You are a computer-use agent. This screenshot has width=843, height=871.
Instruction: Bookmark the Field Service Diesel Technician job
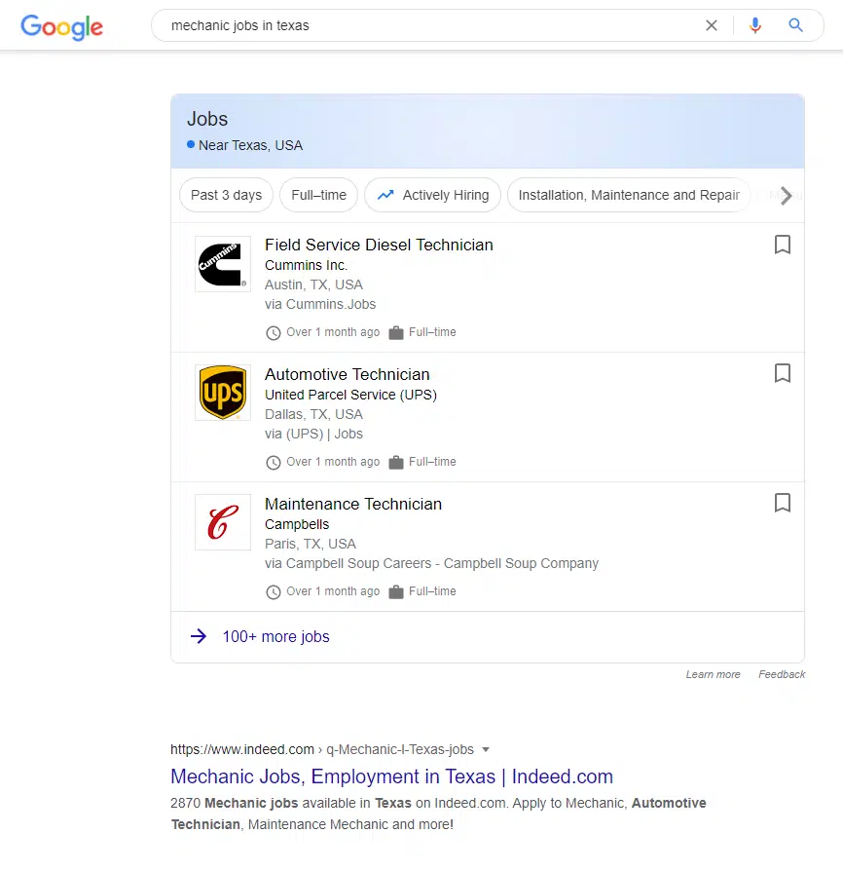tap(783, 245)
